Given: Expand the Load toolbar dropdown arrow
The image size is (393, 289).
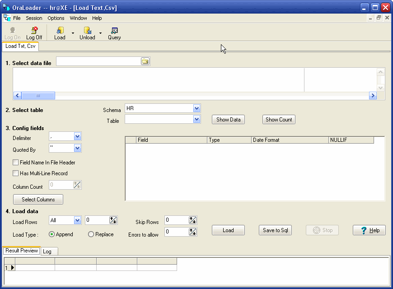Looking at the screenshot, I should [73, 33].
